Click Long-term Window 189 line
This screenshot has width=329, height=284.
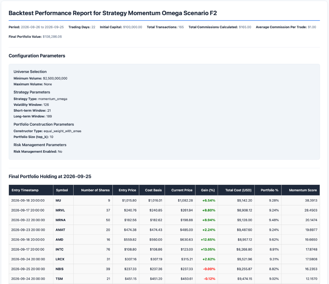click(x=33, y=116)
